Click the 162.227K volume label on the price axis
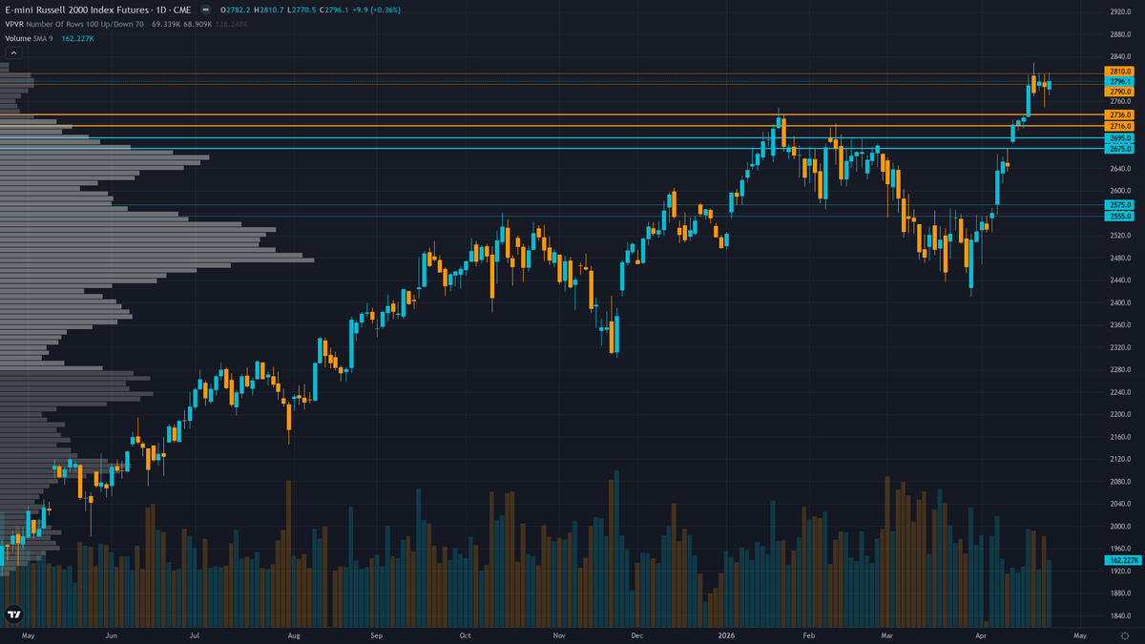1145x644 pixels. (x=1122, y=560)
